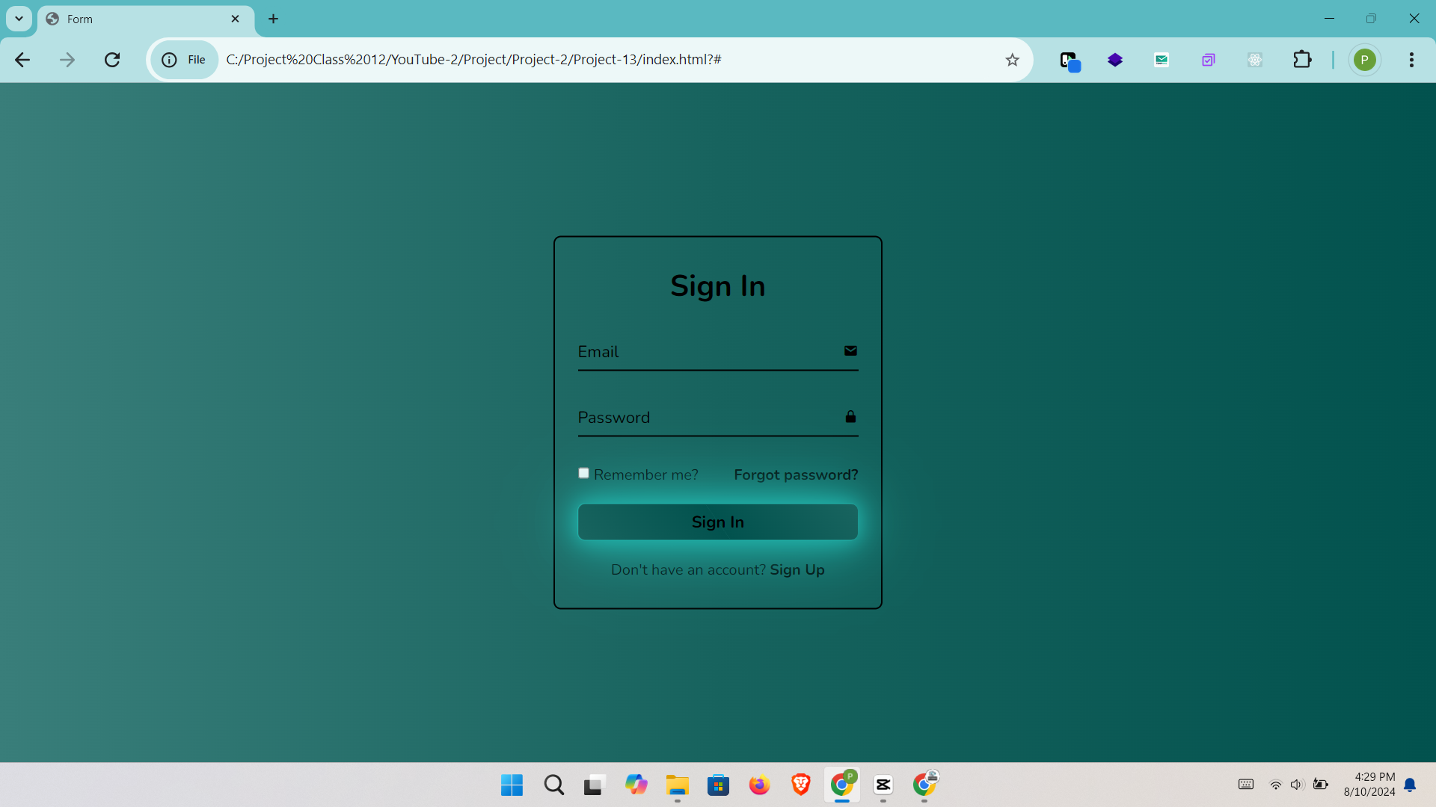The height and width of the screenshot is (807, 1436).
Task: Click the purple diamond extension icon
Action: (x=1115, y=60)
